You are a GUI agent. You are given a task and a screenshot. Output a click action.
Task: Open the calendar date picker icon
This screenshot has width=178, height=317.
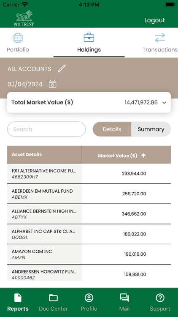[52, 84]
